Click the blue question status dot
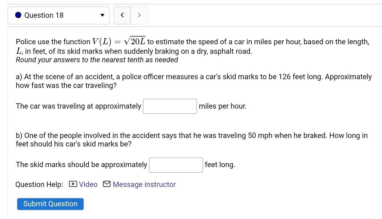 click(18, 15)
